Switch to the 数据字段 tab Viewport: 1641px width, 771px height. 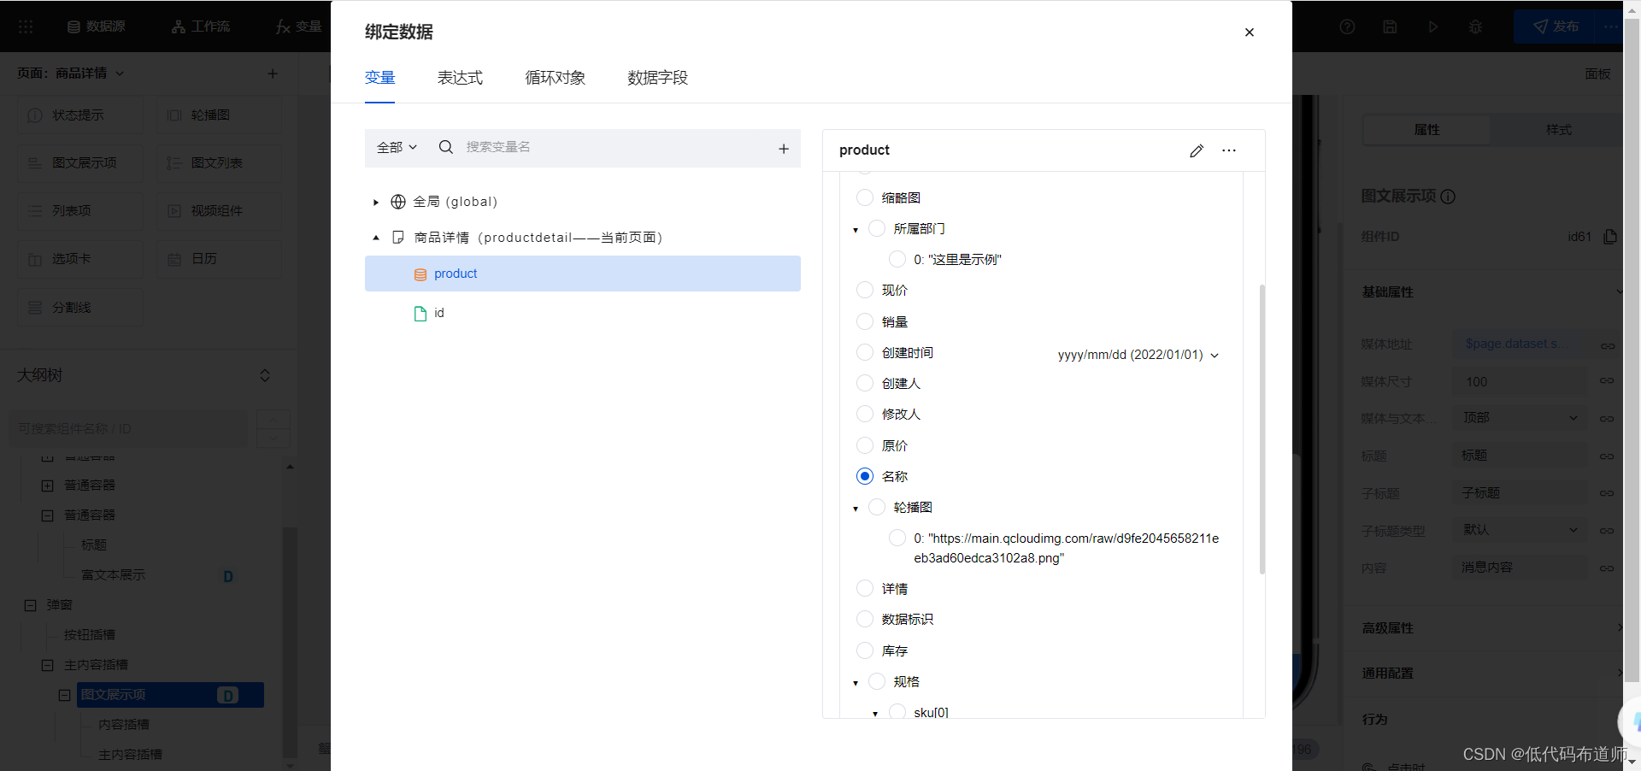(657, 78)
